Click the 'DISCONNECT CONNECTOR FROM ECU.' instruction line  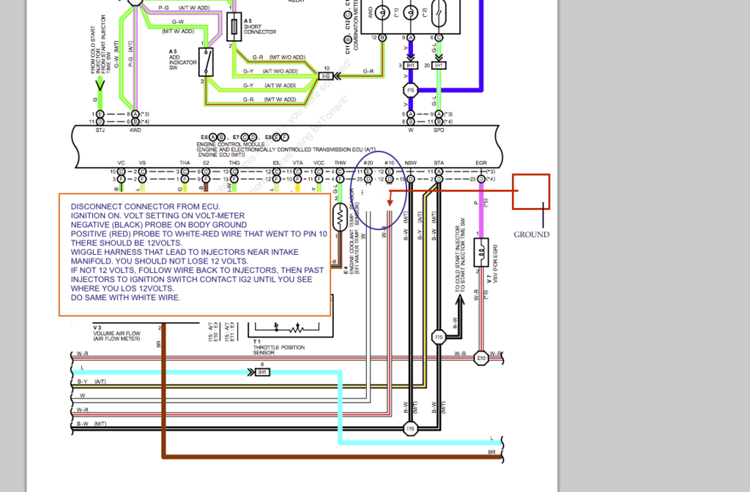click(146, 206)
